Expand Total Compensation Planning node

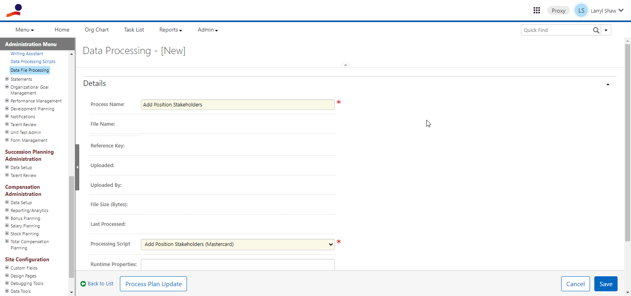tap(7, 241)
